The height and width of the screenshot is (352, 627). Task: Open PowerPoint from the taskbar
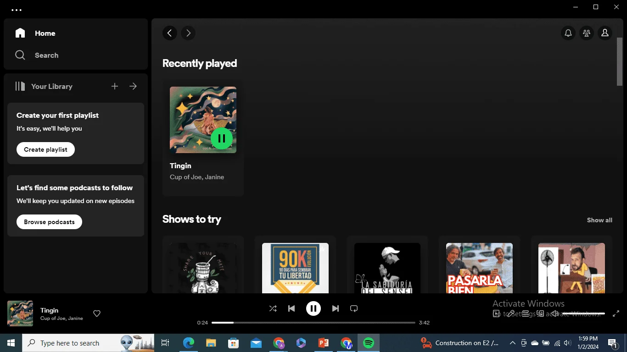(324, 343)
